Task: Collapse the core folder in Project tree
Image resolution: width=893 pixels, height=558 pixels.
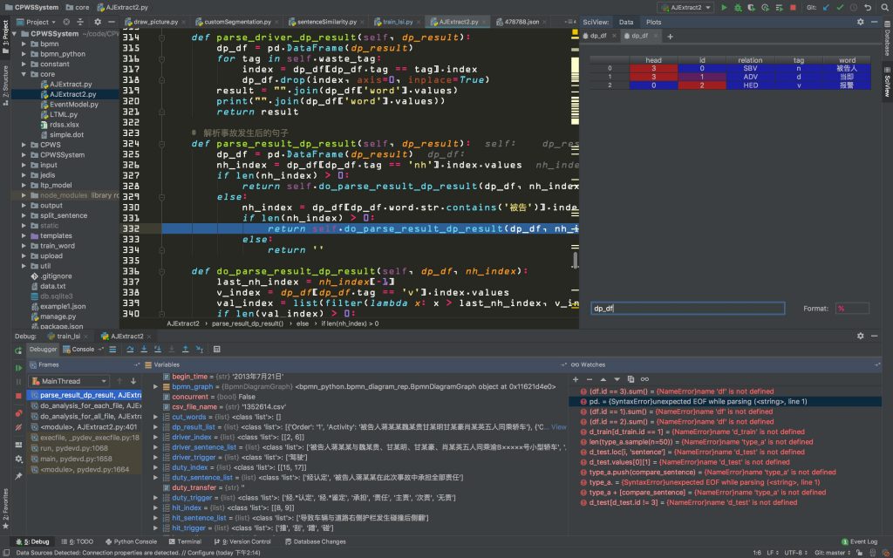Action: pos(24,74)
